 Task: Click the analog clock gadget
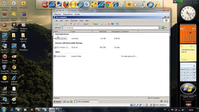click(188, 13)
